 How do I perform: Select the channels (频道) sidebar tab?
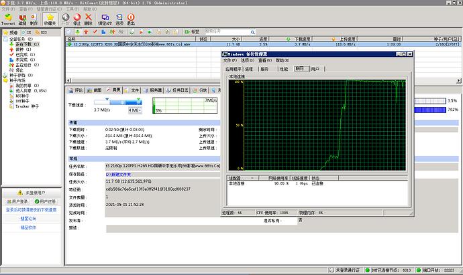11,32
